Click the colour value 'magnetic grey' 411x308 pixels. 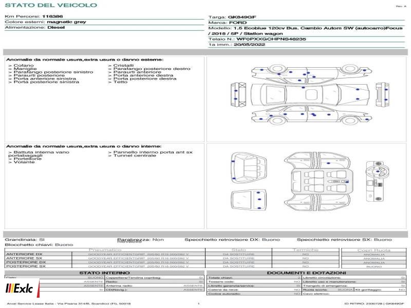(66, 22)
